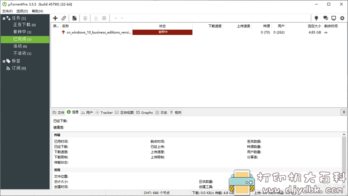Sort by the 状态 column header
348x196 pixels.
click(x=162, y=26)
